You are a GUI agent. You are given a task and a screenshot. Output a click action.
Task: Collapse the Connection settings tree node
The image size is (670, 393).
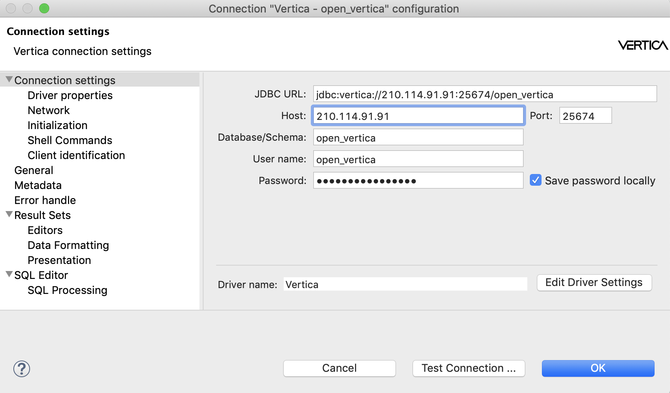pos(9,79)
